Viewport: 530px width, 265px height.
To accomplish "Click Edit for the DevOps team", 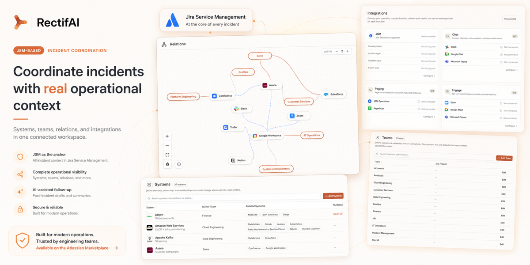I will (x=503, y=208).
